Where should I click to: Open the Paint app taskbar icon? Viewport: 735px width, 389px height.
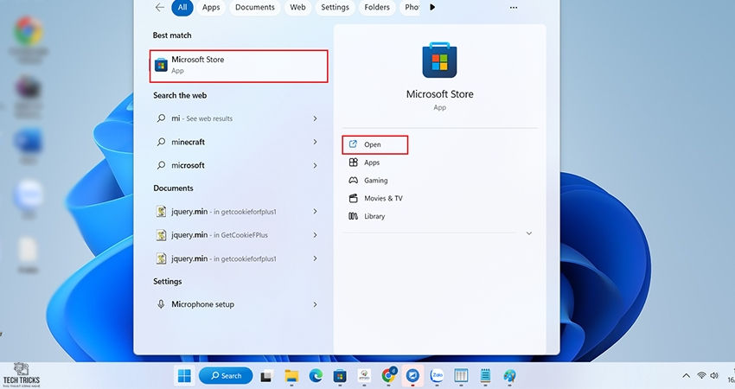coord(509,376)
